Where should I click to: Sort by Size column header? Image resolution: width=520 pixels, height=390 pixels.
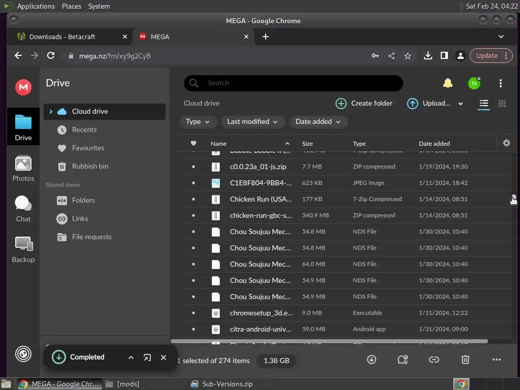[307, 144]
